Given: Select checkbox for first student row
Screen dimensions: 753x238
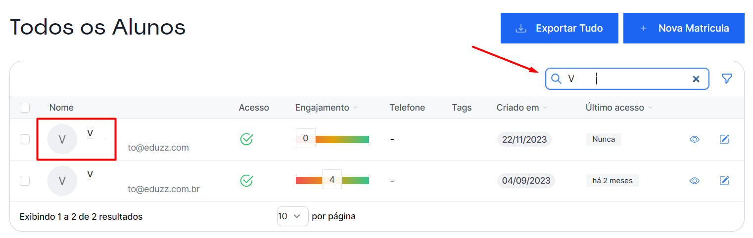Looking at the screenshot, I should 25,139.
